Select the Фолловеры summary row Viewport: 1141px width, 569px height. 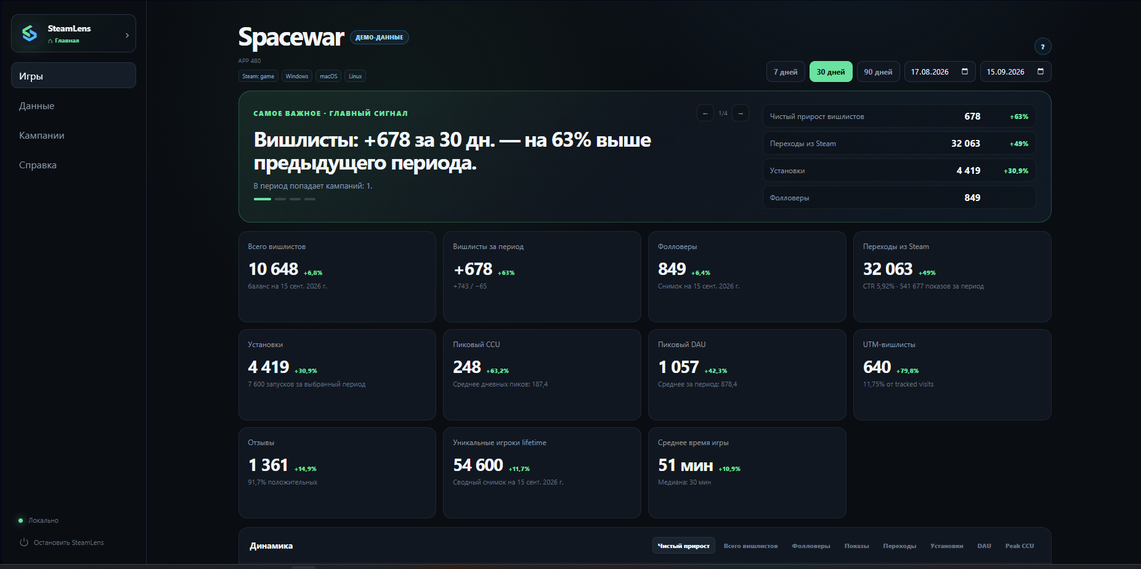click(x=899, y=198)
